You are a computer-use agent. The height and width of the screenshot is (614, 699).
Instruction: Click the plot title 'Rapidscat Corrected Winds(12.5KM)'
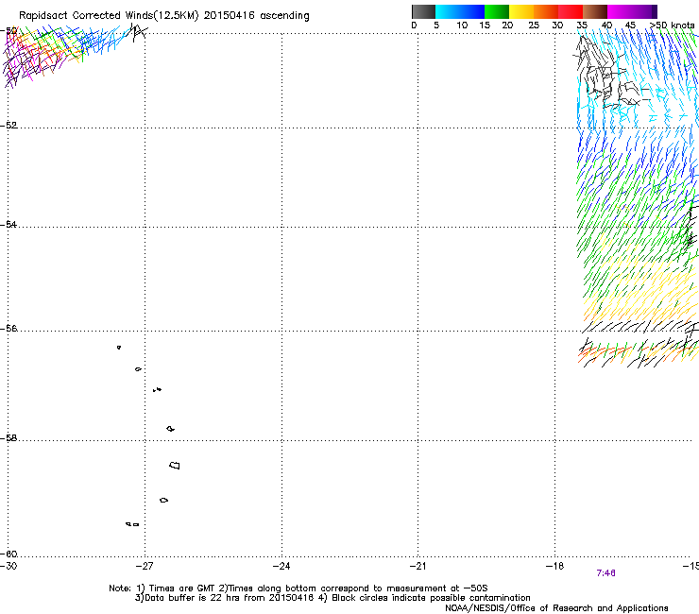109,16
